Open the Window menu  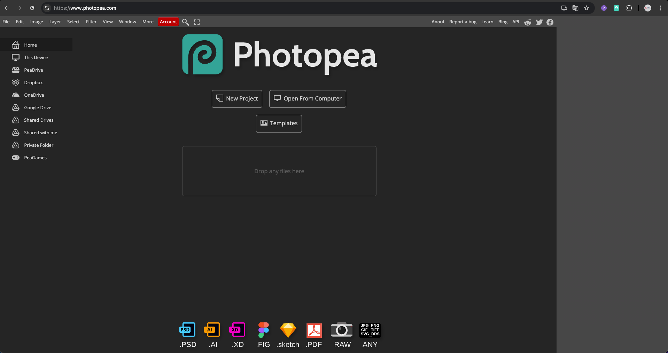[127, 22]
